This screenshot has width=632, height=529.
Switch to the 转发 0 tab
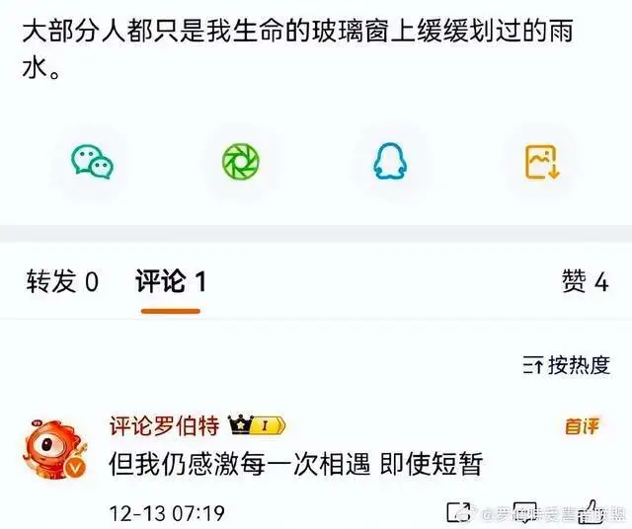tap(62, 281)
